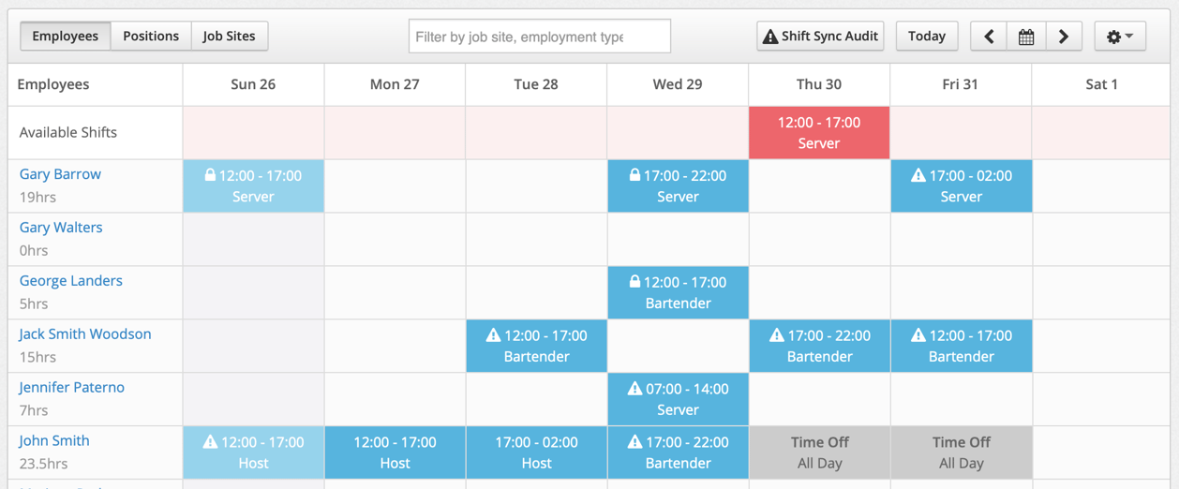Click warning icon on Gary Barrow's Friday 17:00 - 02:00 shift

(x=918, y=175)
